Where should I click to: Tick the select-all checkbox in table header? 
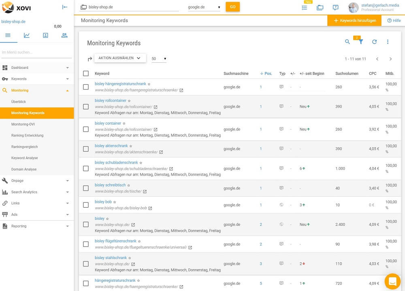(85, 74)
